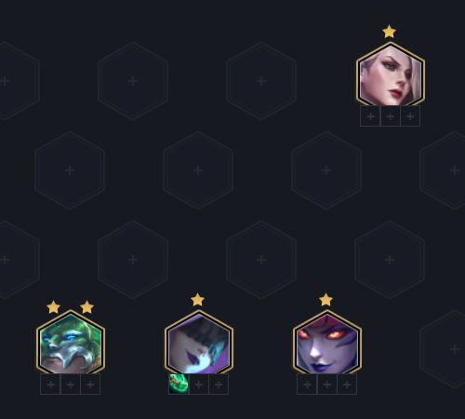Screen dimensions: 465x419
Task: Add item to green masked champion's first slot
Action: click(x=50, y=385)
